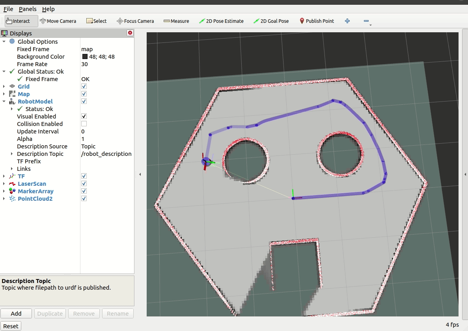This screenshot has width=468, height=331.
Task: Expand the TF display tree item
Action: (x=4, y=176)
